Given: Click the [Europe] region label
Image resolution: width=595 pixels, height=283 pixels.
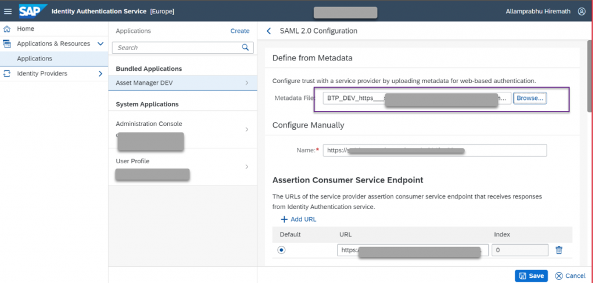Looking at the screenshot, I should click(162, 12).
